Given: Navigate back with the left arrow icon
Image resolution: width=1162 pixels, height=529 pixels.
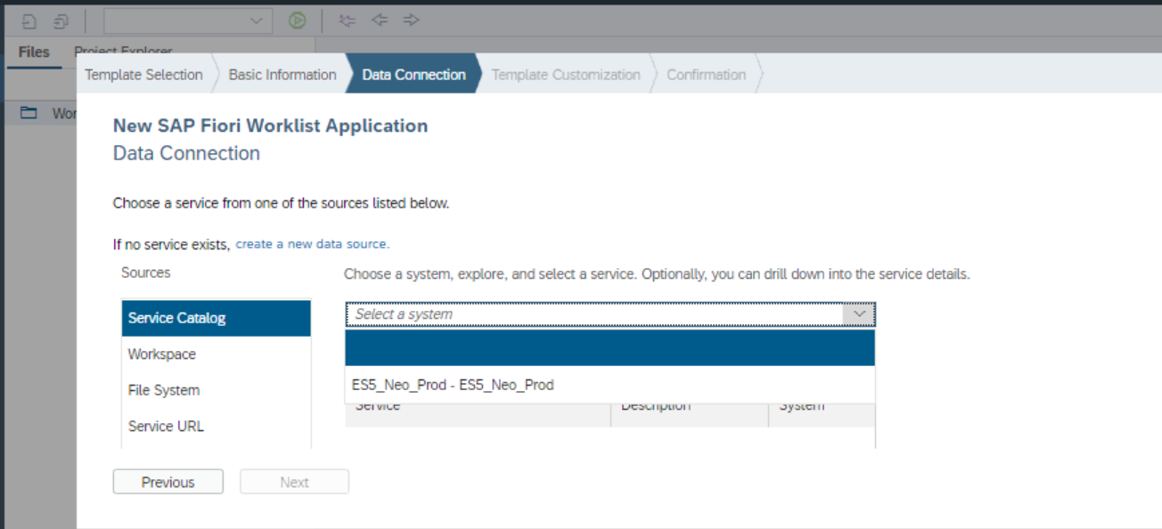Looking at the screenshot, I should 379,20.
